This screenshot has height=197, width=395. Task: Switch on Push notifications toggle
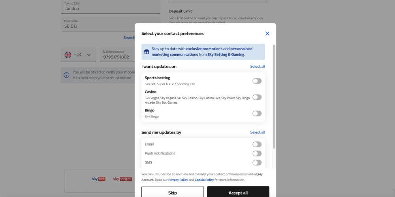point(257,153)
